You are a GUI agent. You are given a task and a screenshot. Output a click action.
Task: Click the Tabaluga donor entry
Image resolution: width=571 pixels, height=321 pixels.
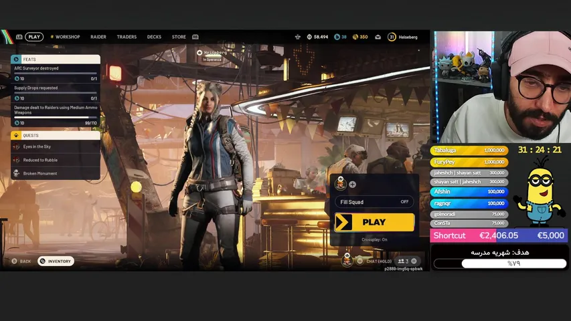click(469, 150)
